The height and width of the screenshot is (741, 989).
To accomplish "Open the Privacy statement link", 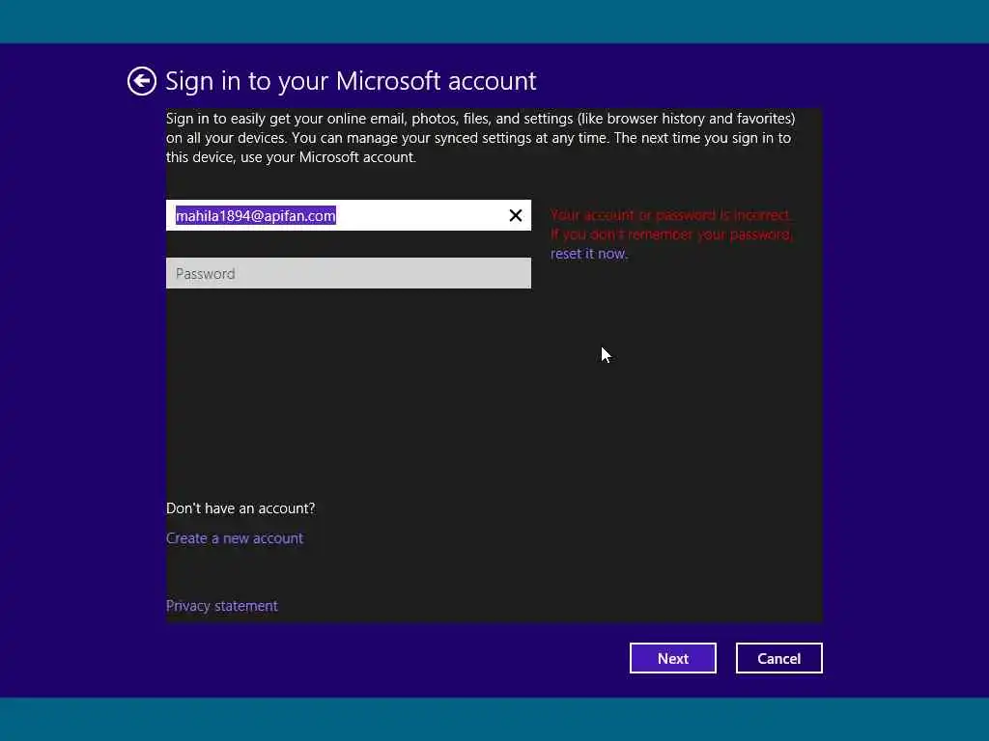I will pyautogui.click(x=221, y=606).
